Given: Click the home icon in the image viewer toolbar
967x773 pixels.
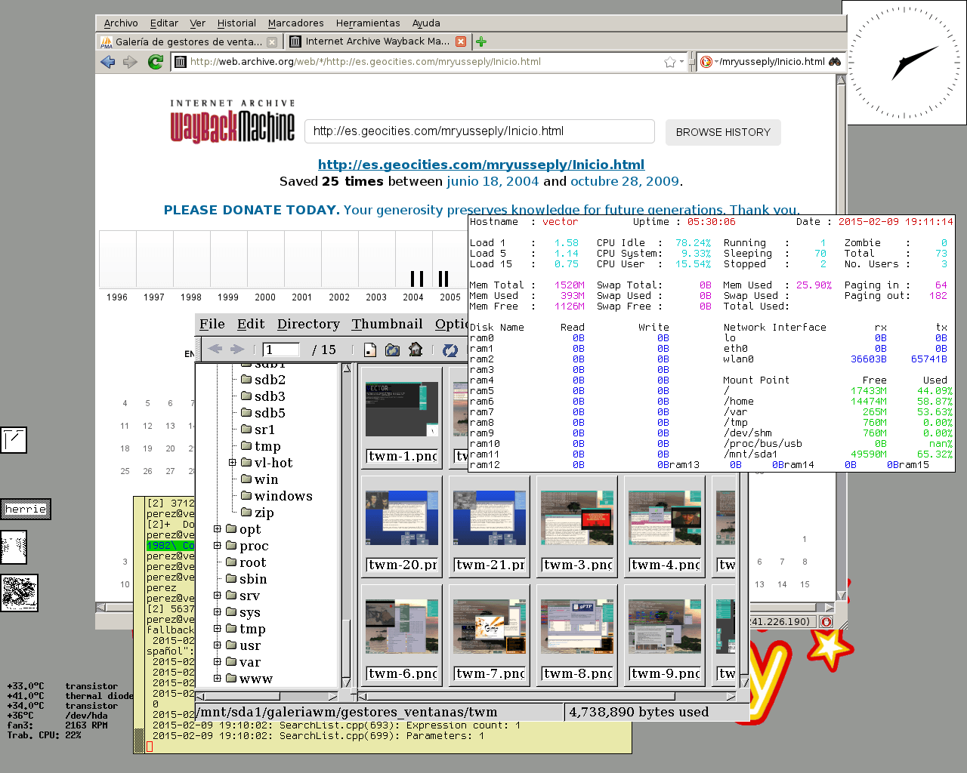Looking at the screenshot, I should [x=416, y=350].
